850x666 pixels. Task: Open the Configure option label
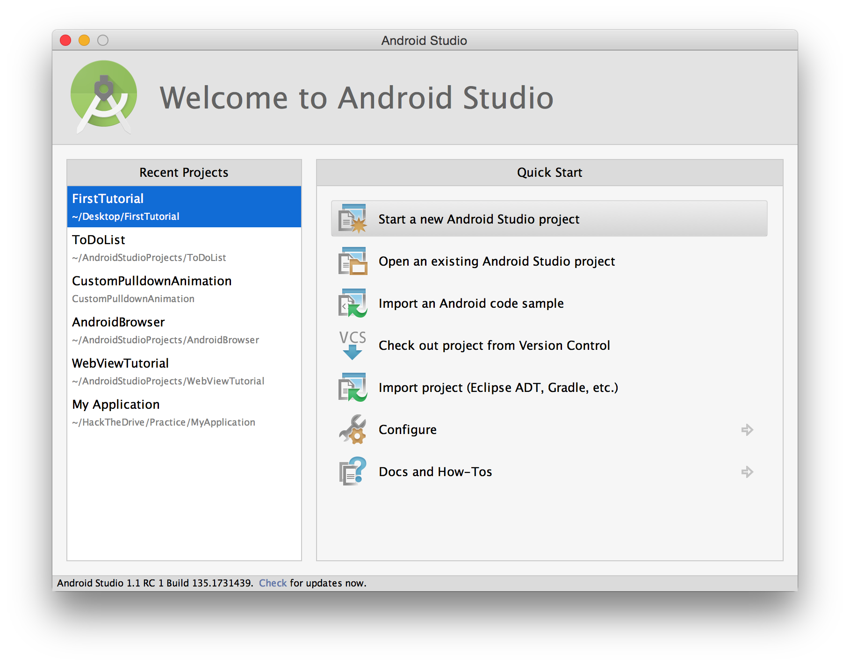pos(407,429)
